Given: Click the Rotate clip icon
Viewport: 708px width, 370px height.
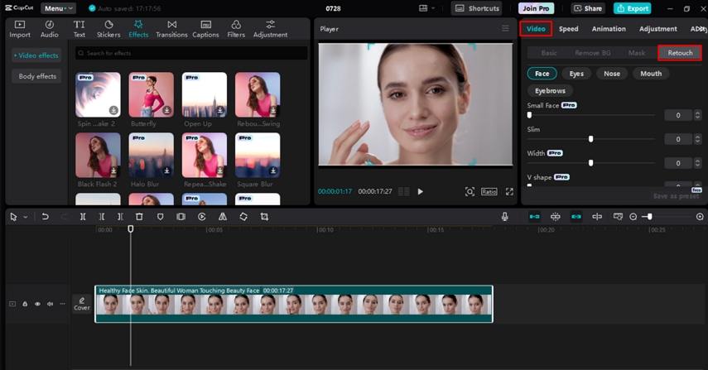Looking at the screenshot, I should (x=243, y=217).
